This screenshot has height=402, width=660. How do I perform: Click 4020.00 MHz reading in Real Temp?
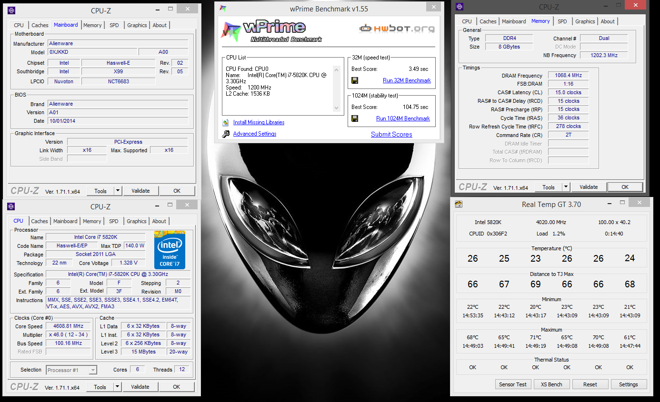551,222
